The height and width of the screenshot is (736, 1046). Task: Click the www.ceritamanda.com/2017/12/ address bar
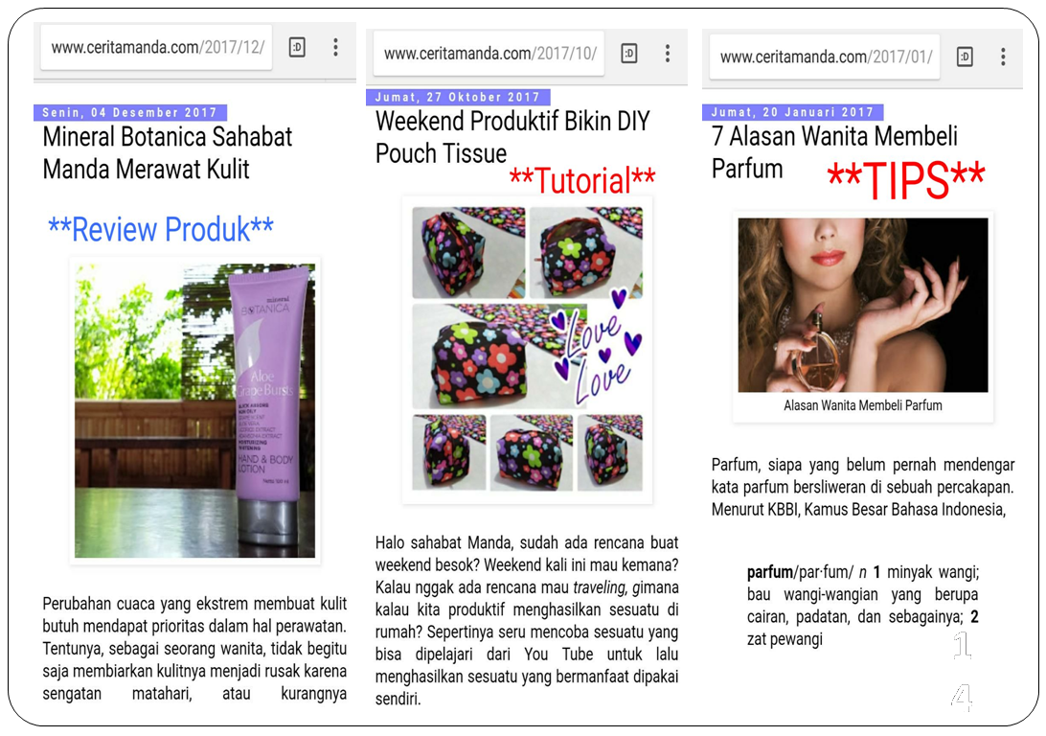pos(156,47)
